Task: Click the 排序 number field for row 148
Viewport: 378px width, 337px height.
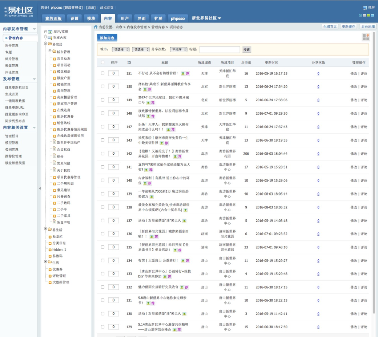Action: pos(113,113)
